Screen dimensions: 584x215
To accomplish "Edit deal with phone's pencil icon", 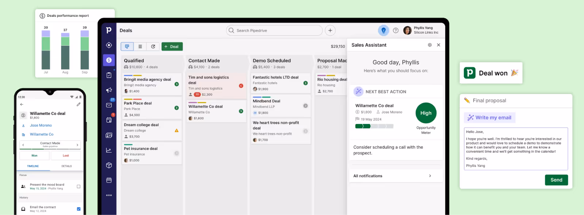I will click(x=78, y=104).
